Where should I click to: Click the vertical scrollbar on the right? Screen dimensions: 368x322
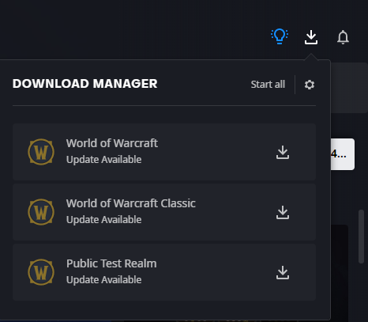pos(361,237)
